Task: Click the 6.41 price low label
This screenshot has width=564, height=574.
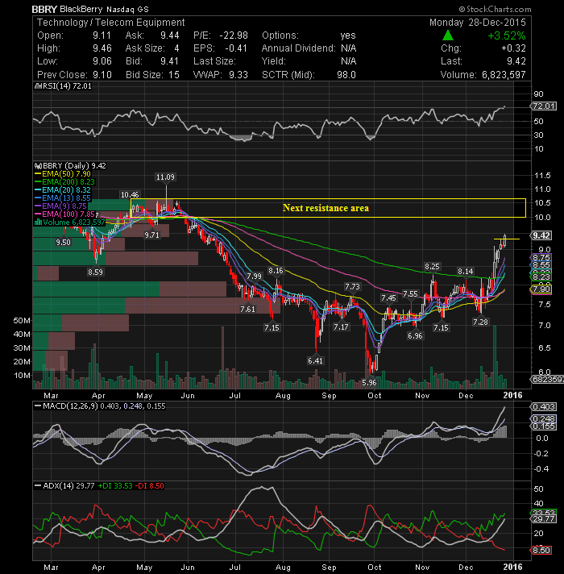Action: tap(315, 360)
